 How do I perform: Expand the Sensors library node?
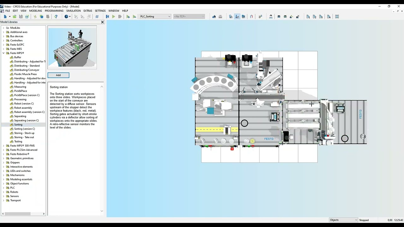[3, 196]
